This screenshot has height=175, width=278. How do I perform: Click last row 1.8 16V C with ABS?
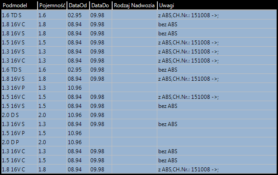click(139, 169)
